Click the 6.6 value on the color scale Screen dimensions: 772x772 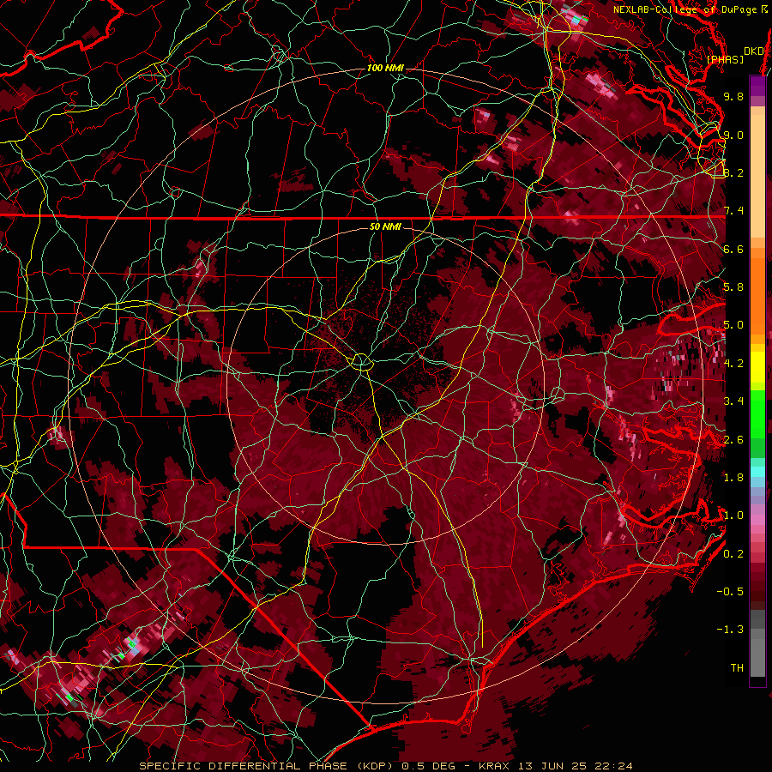click(733, 249)
